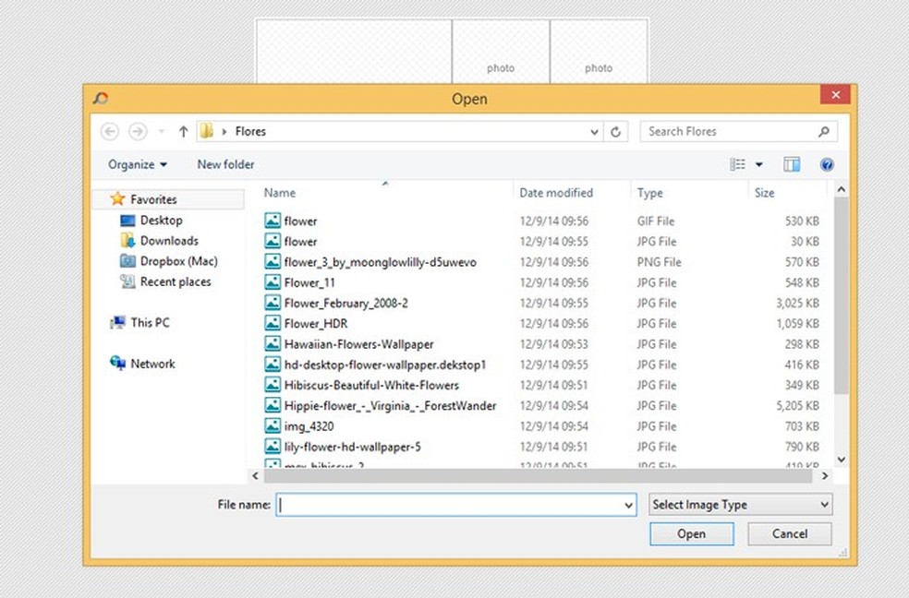This screenshot has width=909, height=598.
Task: Refresh the Flores folder listing
Action: pyautogui.click(x=616, y=132)
